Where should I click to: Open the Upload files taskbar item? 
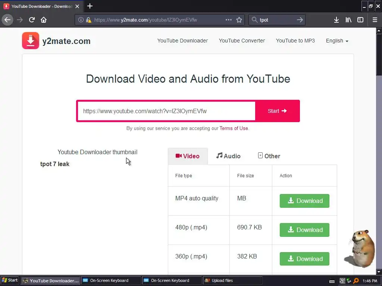(x=233, y=281)
